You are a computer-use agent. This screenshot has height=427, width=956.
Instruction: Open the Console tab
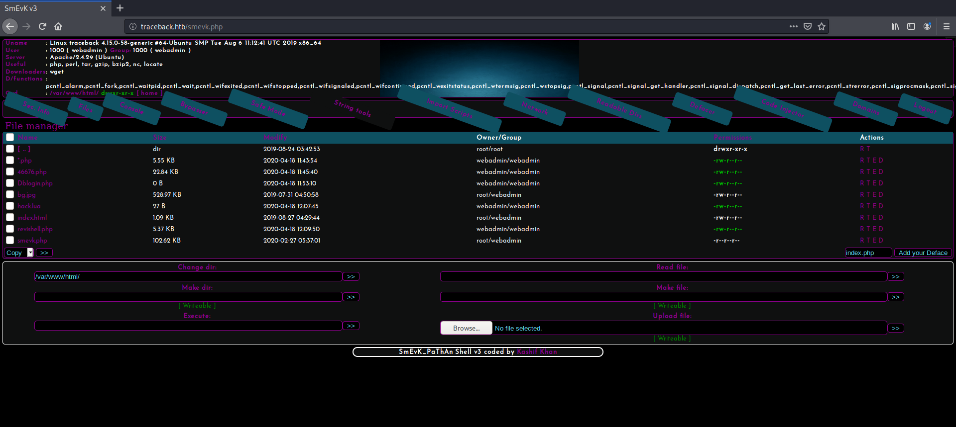(x=132, y=108)
